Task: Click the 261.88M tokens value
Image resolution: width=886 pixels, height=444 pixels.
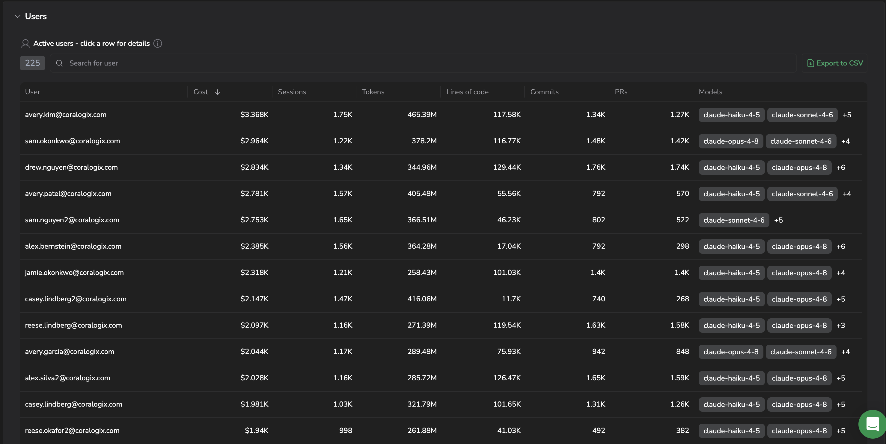Action: 422,431
